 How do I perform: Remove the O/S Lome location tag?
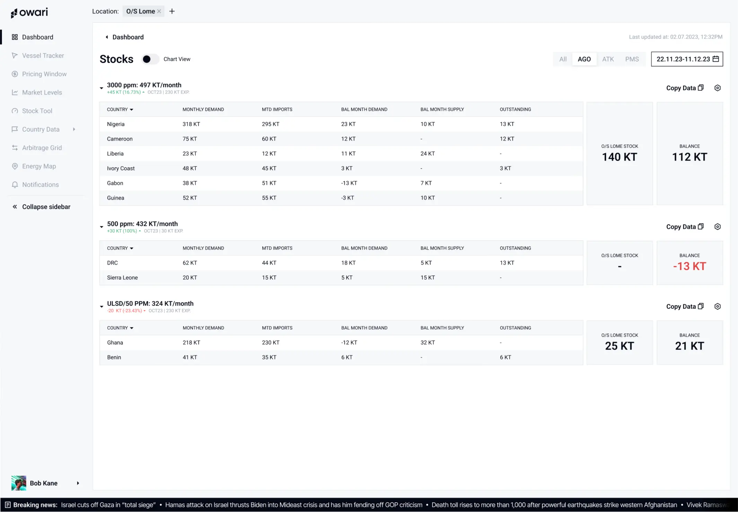coord(159,11)
